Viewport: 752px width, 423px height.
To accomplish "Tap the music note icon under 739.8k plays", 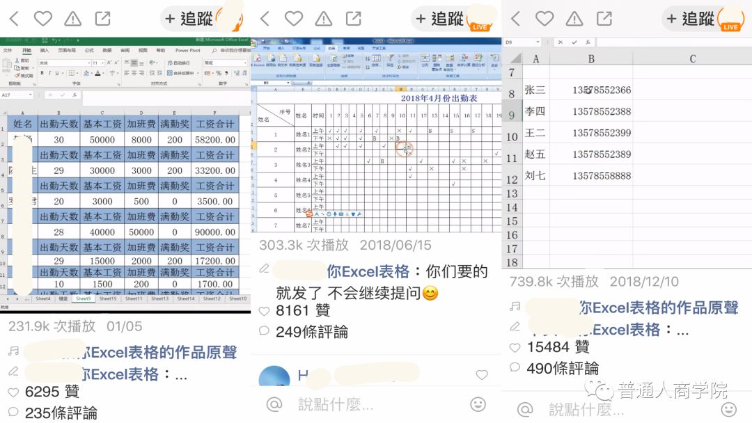I will point(515,306).
